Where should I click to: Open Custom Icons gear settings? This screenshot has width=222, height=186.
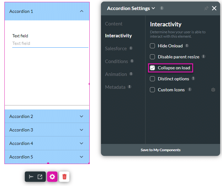pyautogui.click(x=213, y=90)
